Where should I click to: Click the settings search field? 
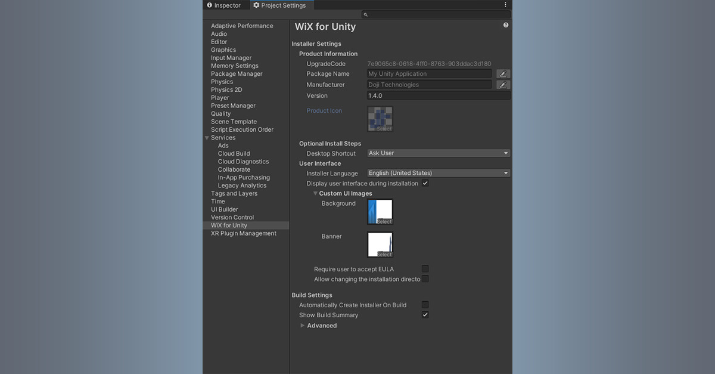click(436, 14)
